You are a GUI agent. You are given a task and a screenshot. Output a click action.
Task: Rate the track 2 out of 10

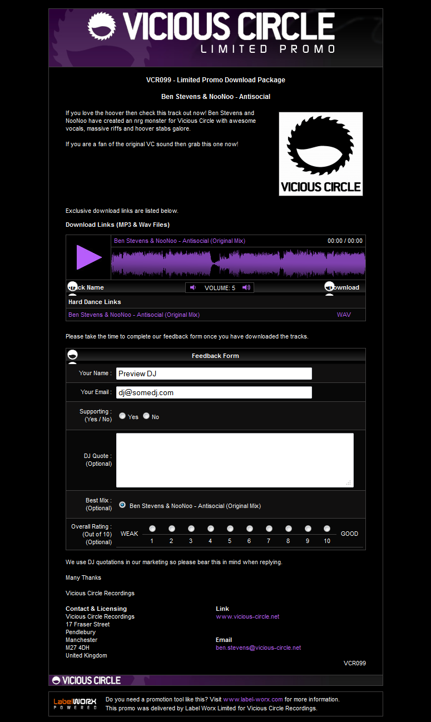172,529
